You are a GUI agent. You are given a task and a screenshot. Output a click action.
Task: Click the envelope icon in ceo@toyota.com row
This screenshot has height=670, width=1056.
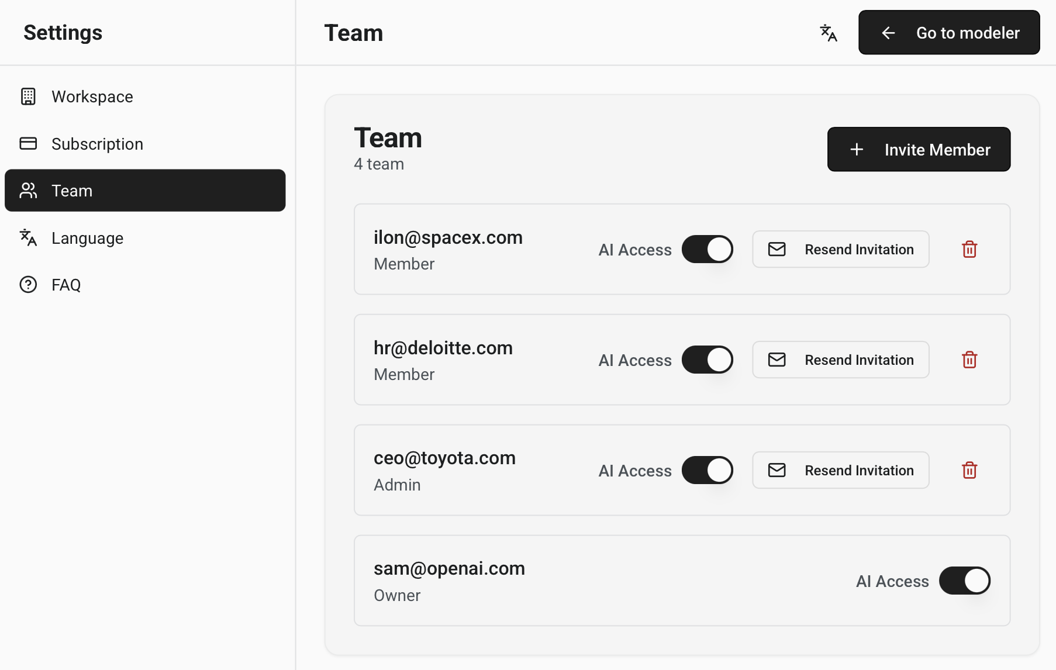(x=777, y=470)
